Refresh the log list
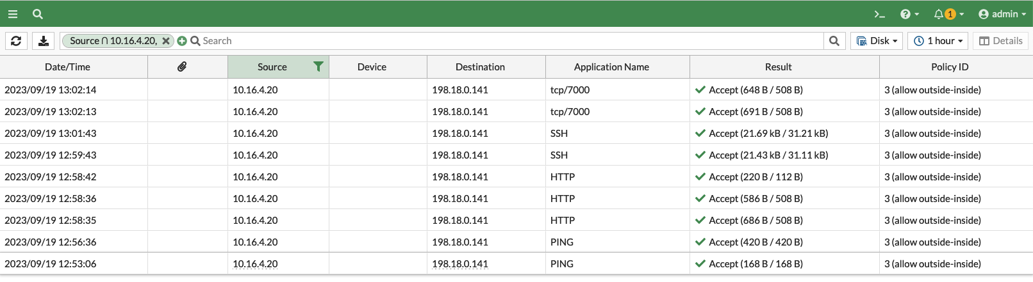1033x282 pixels. coord(16,41)
